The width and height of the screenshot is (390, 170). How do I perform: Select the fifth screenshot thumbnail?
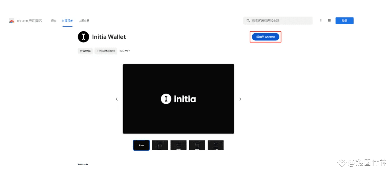(216, 145)
